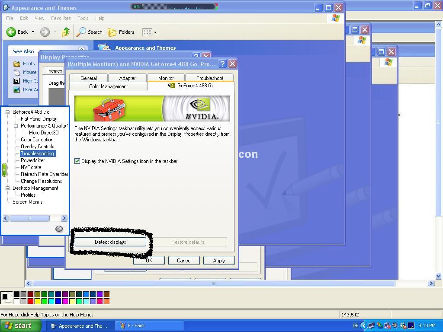
Task: Select the Themes tab in Display Properties
Action: coord(54,71)
